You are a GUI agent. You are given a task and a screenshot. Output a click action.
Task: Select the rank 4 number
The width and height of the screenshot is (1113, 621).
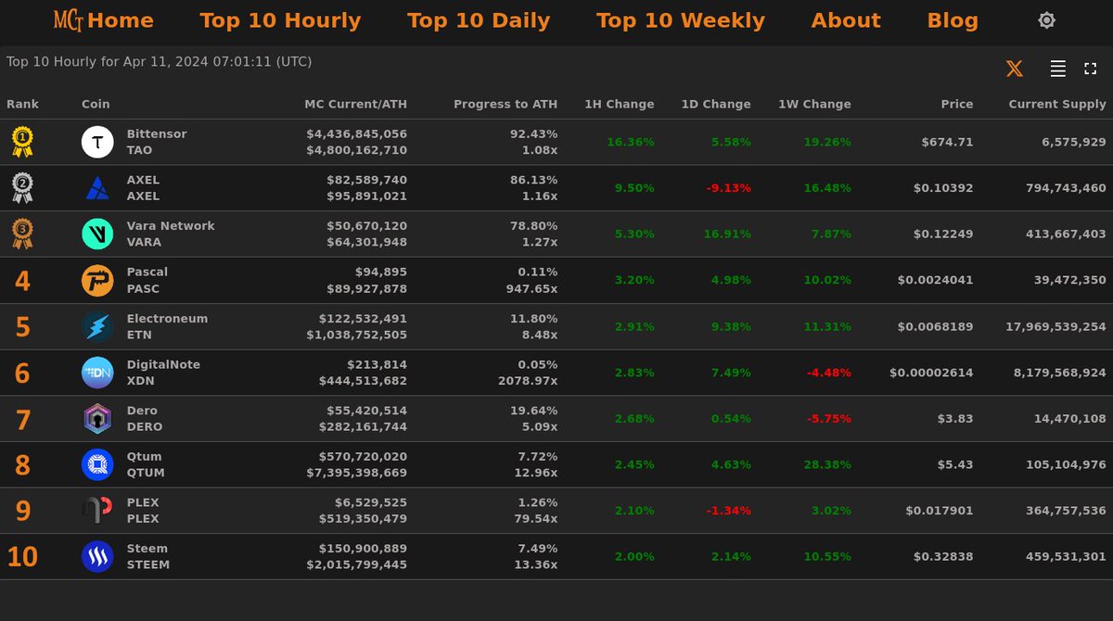point(22,281)
